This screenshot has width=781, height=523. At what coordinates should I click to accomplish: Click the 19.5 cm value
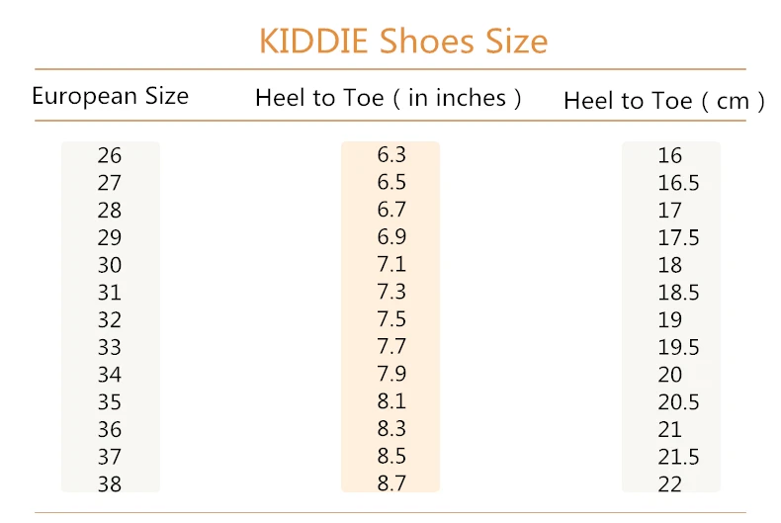click(678, 347)
